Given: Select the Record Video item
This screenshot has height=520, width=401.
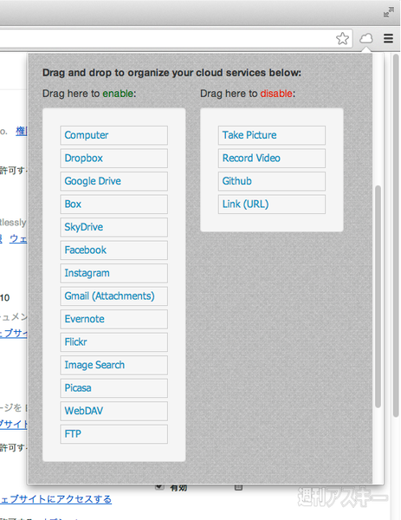Looking at the screenshot, I should 272,159.
